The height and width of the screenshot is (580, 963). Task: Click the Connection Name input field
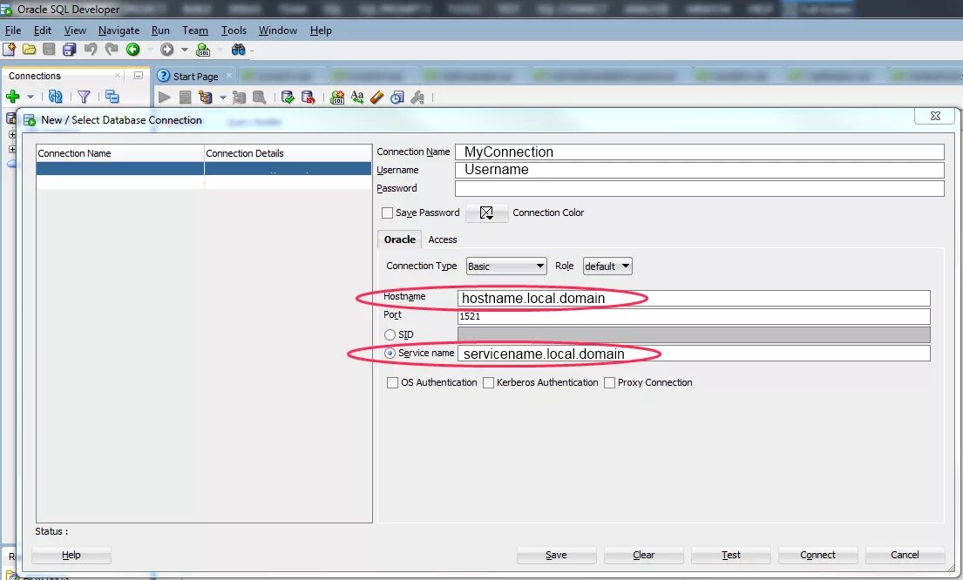[700, 152]
